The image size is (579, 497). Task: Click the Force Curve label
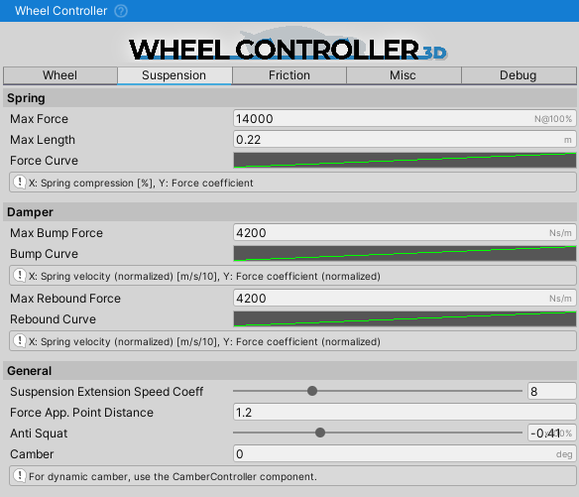coord(44,161)
